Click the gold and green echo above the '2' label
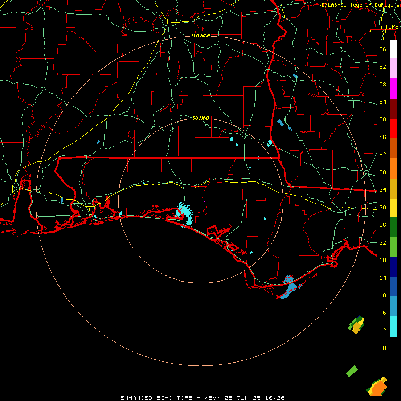The image size is (401, 401). coord(356,325)
